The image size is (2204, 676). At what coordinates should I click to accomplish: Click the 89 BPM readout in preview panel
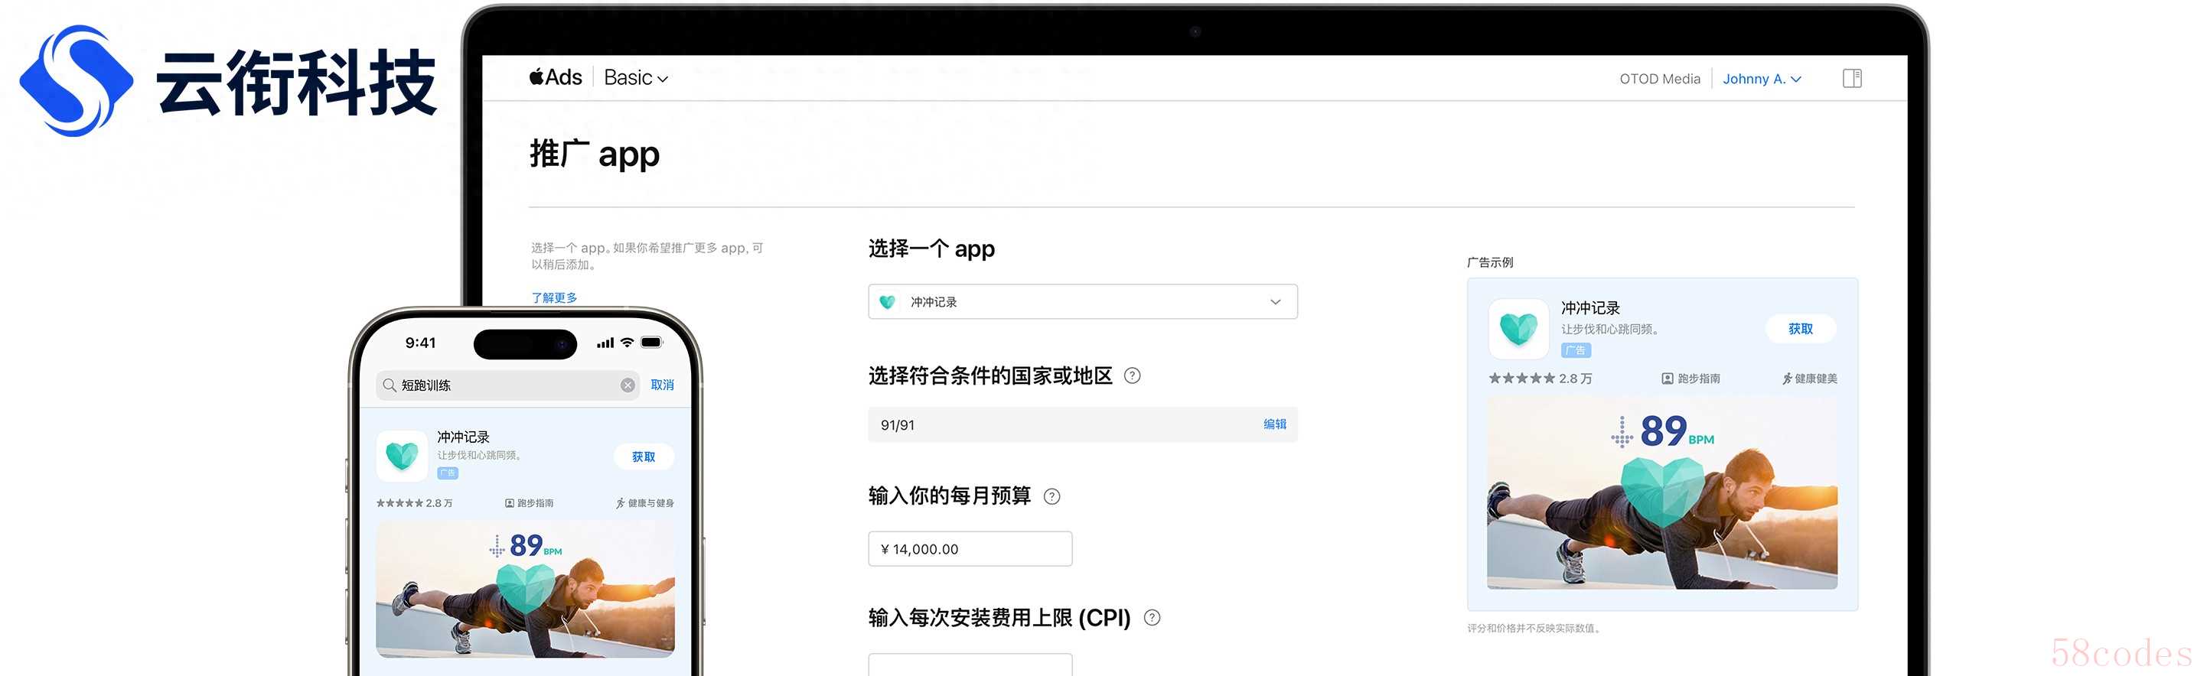point(1662,431)
